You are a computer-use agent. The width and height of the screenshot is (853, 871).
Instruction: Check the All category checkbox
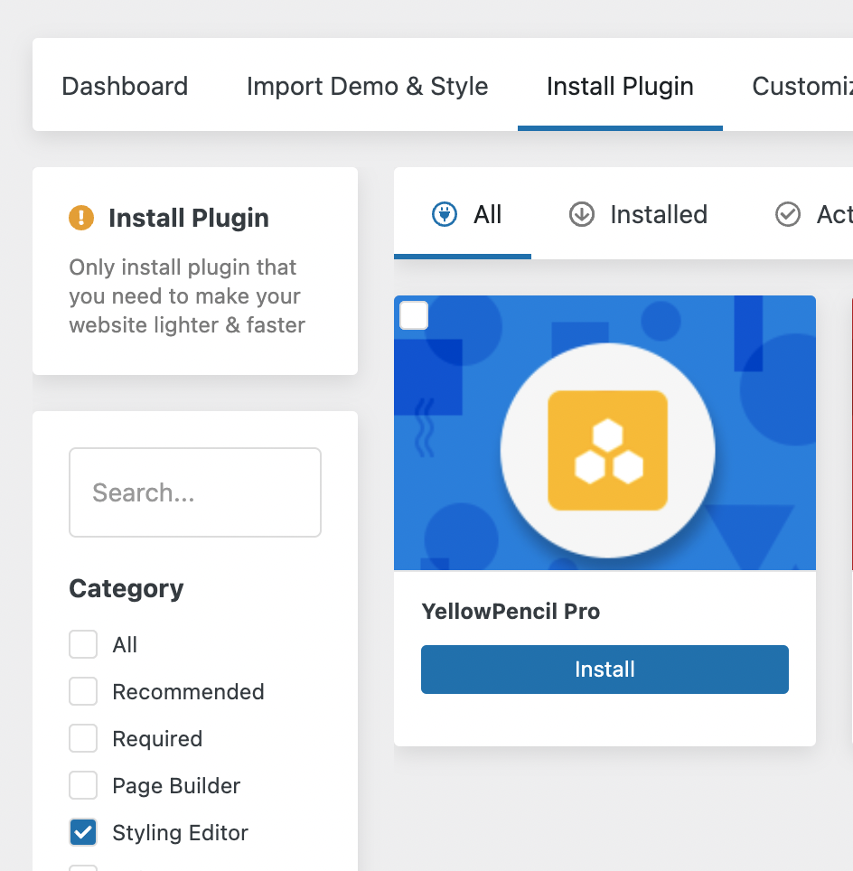click(83, 644)
